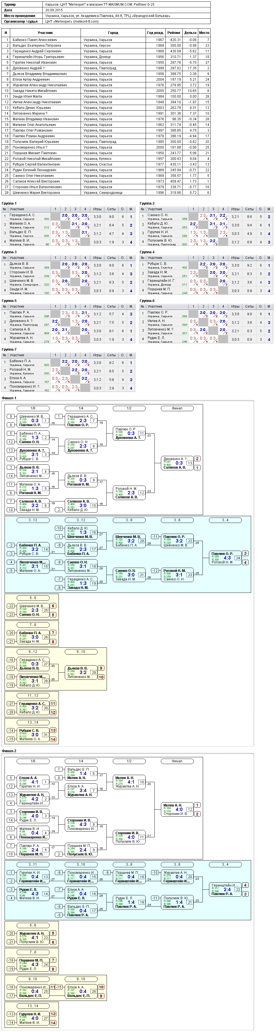This screenshot has width=276, height=1032.
Task: Select player Салихов Алексей Викторович in participants list
Action: pyautogui.click(x=35, y=181)
